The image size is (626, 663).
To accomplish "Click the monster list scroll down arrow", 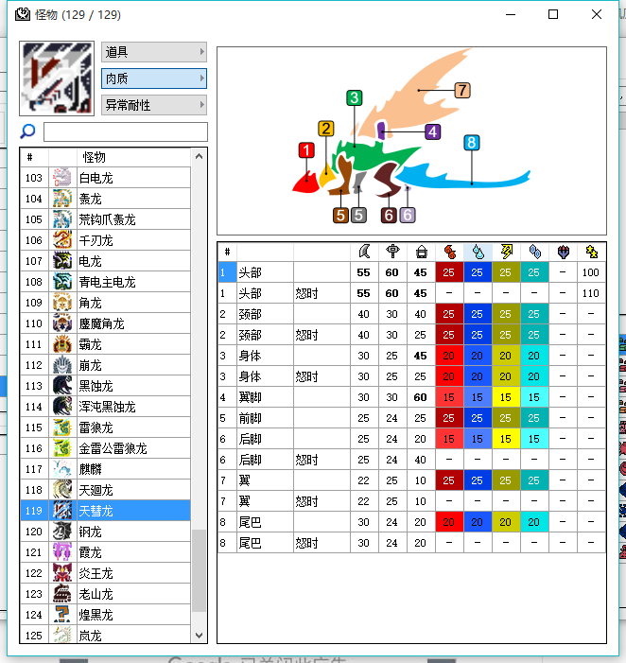I will pyautogui.click(x=200, y=635).
